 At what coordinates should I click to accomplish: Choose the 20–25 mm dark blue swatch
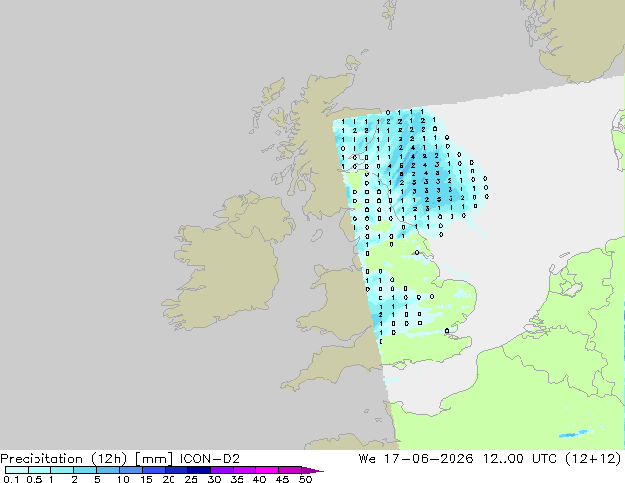click(x=176, y=470)
